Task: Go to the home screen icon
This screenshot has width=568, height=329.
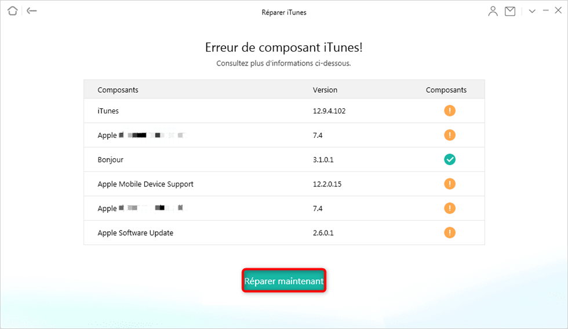Action: pos(13,11)
